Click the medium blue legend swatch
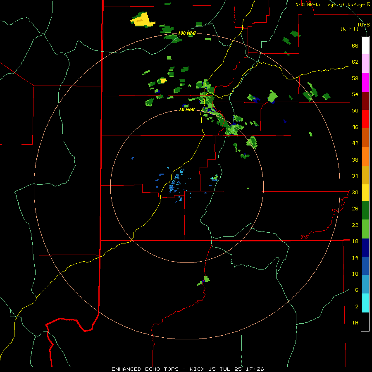This screenshot has height=372, width=372. (365, 266)
